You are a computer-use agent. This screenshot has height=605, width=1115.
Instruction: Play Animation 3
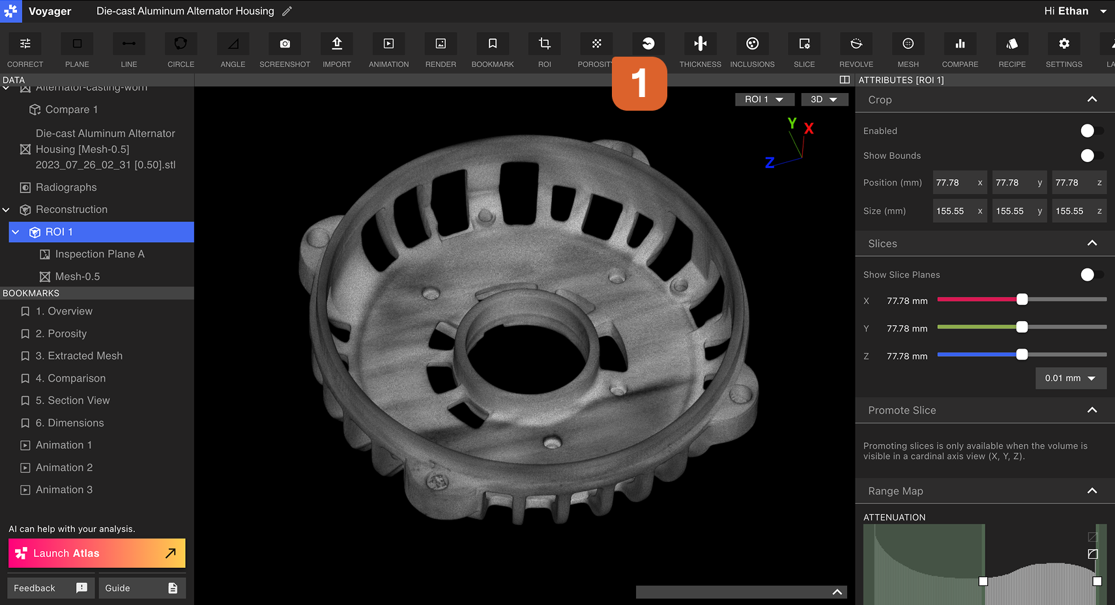(64, 490)
